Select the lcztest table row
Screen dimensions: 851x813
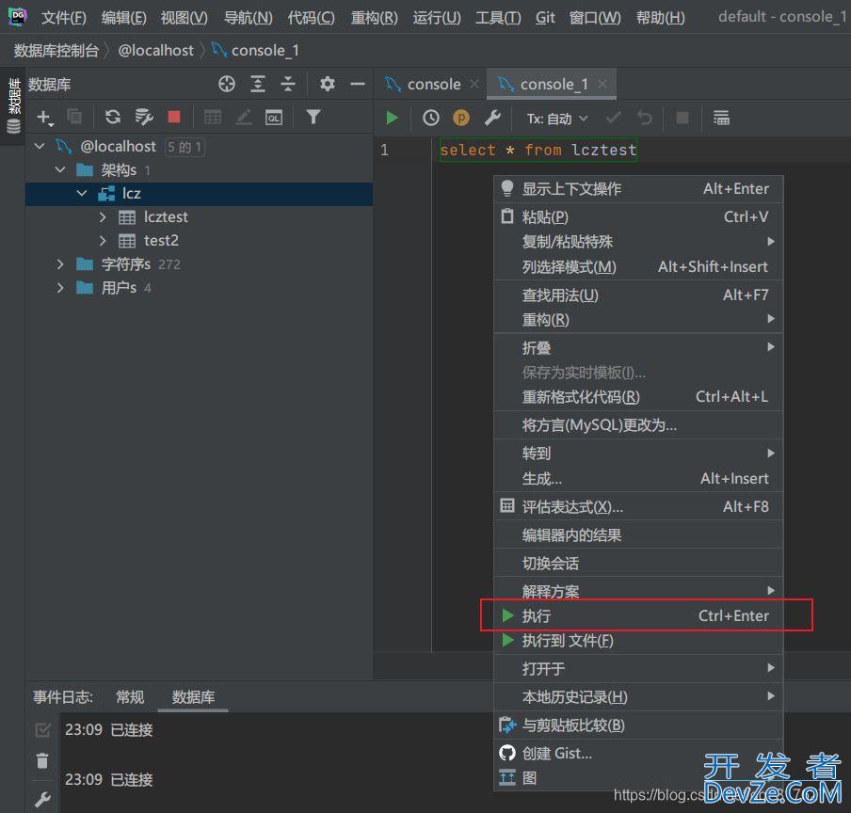click(199, 217)
